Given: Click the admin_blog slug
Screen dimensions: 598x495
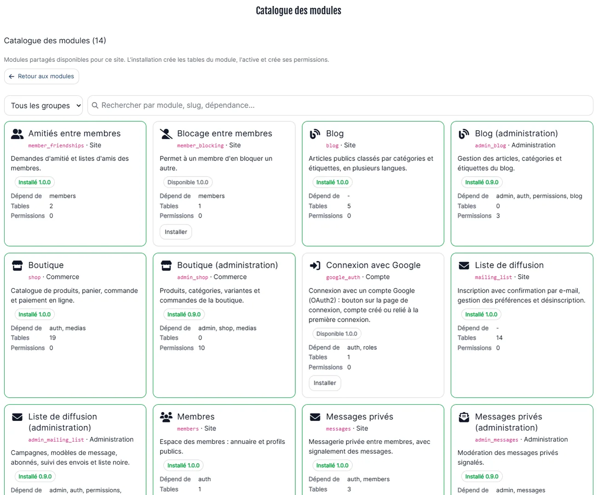Looking at the screenshot, I should tap(490, 145).
